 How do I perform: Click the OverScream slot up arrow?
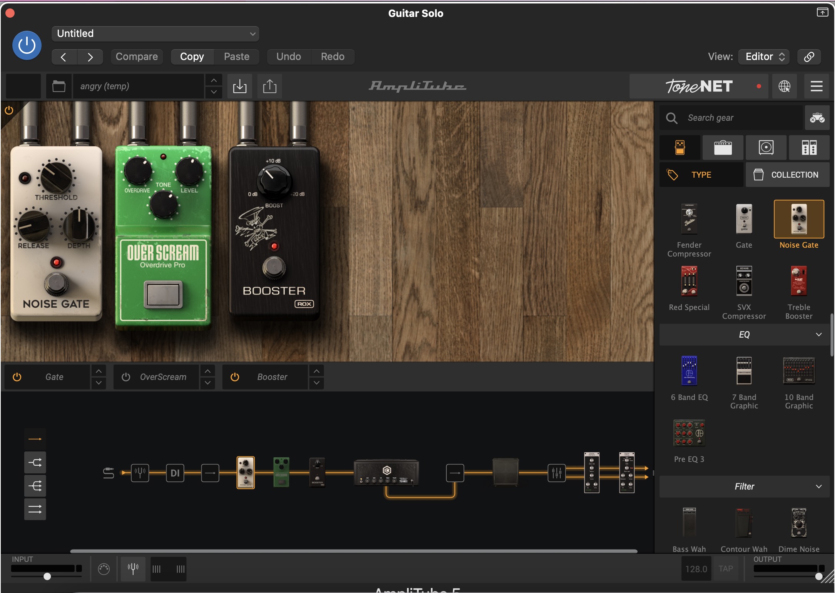(x=207, y=371)
